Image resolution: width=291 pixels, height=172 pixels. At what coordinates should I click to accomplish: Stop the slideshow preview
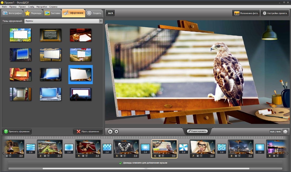pyautogui.click(x=116, y=132)
